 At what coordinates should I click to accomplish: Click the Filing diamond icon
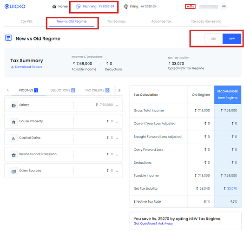tap(126, 7)
